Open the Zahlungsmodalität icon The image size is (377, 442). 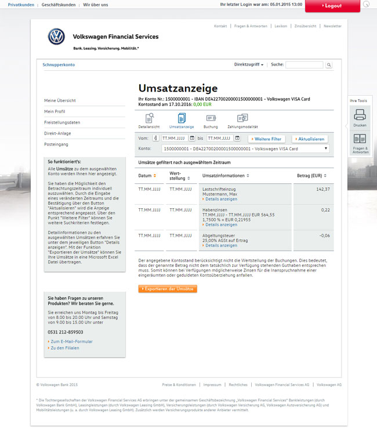[x=242, y=118]
